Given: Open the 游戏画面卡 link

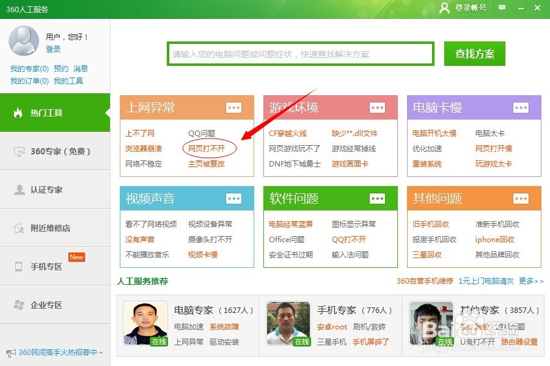Looking at the screenshot, I should [350, 163].
